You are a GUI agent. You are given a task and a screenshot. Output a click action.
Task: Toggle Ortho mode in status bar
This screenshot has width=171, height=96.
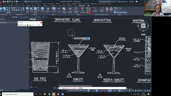pos(99,91)
